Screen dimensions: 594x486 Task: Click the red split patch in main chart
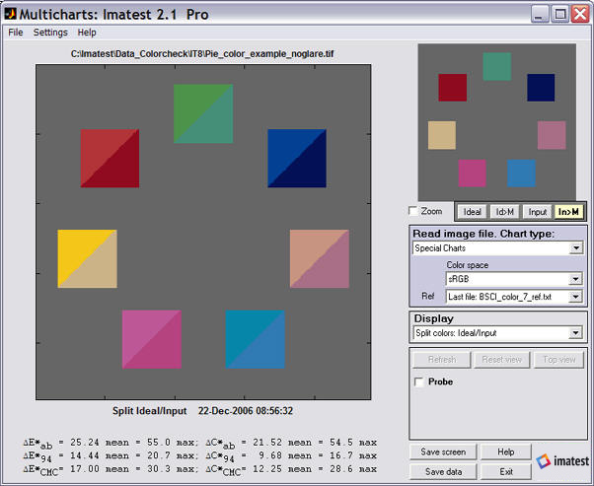click(110, 158)
